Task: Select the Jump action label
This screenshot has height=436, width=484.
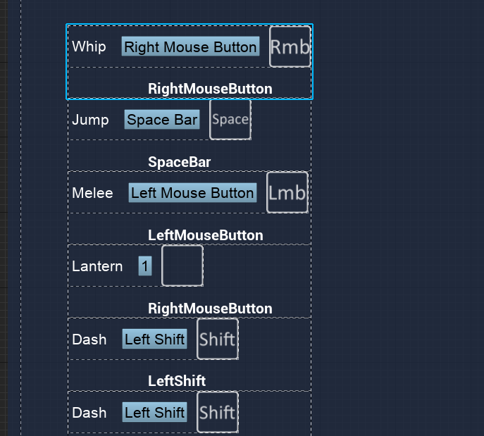Action: coord(90,120)
